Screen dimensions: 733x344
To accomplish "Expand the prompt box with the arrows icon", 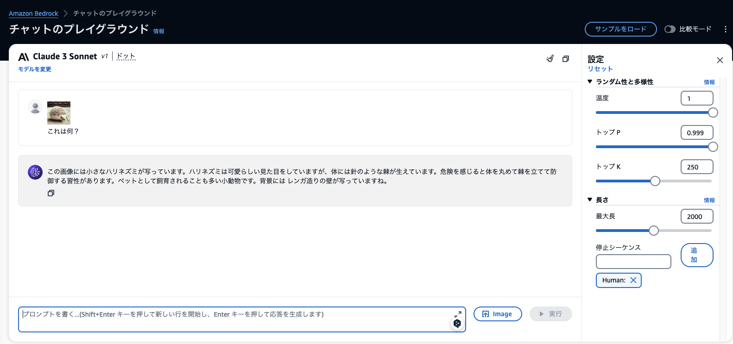I will [x=458, y=314].
